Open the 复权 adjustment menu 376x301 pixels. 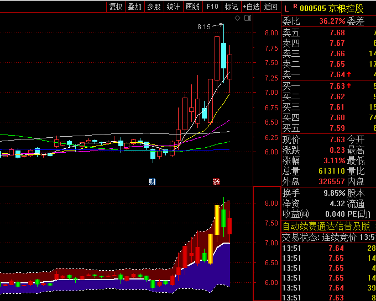pyautogui.click(x=116, y=7)
